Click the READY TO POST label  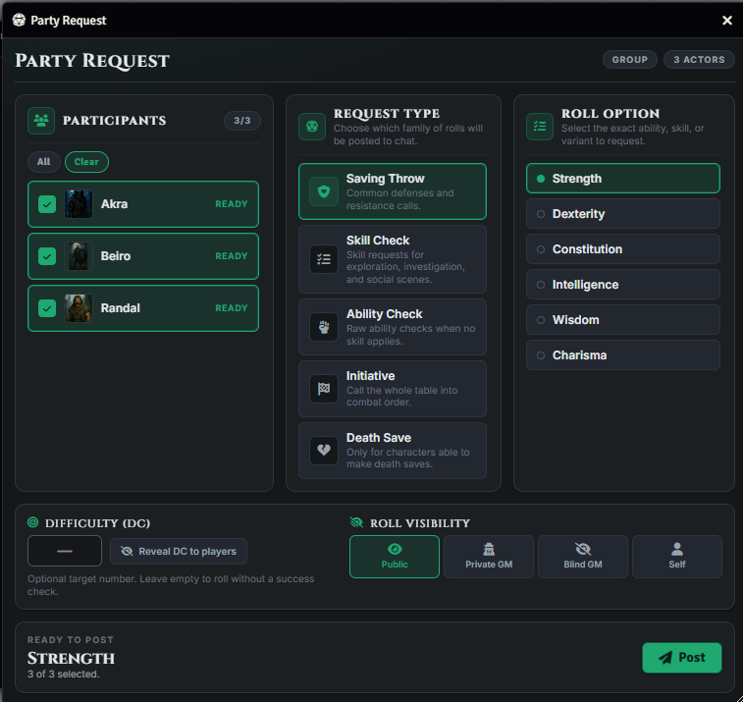[71, 640]
